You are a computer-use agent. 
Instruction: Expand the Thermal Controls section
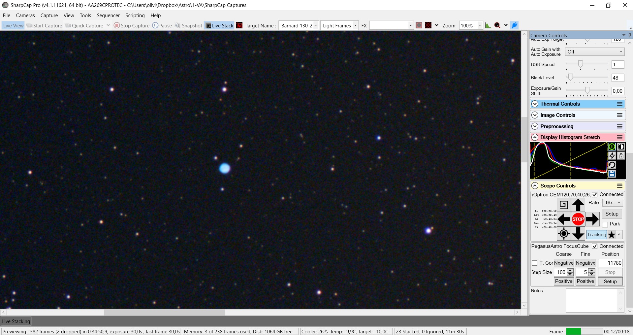click(x=535, y=104)
